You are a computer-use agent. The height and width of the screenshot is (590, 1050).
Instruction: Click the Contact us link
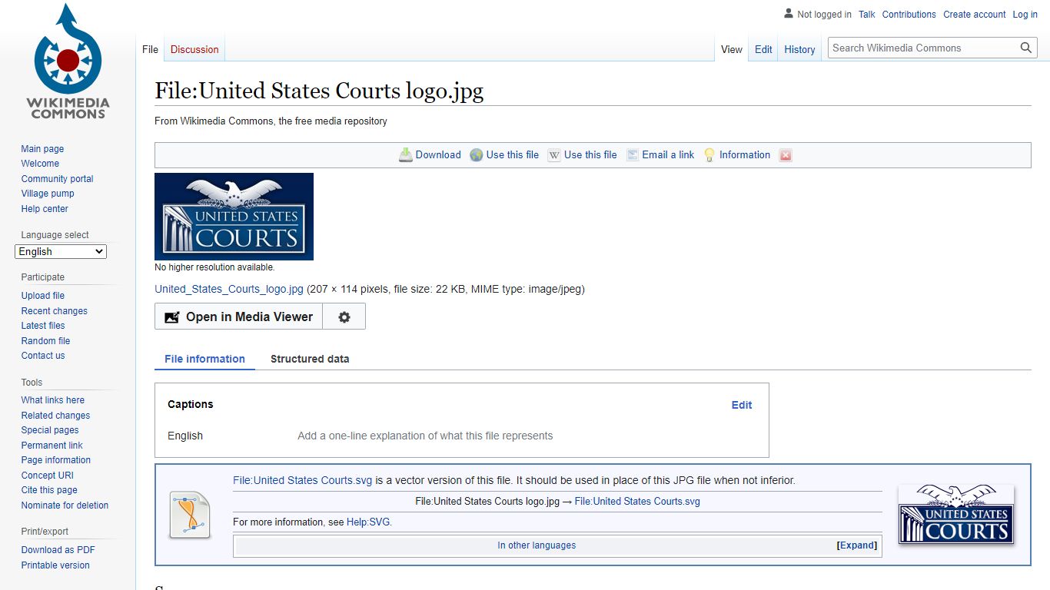43,356
